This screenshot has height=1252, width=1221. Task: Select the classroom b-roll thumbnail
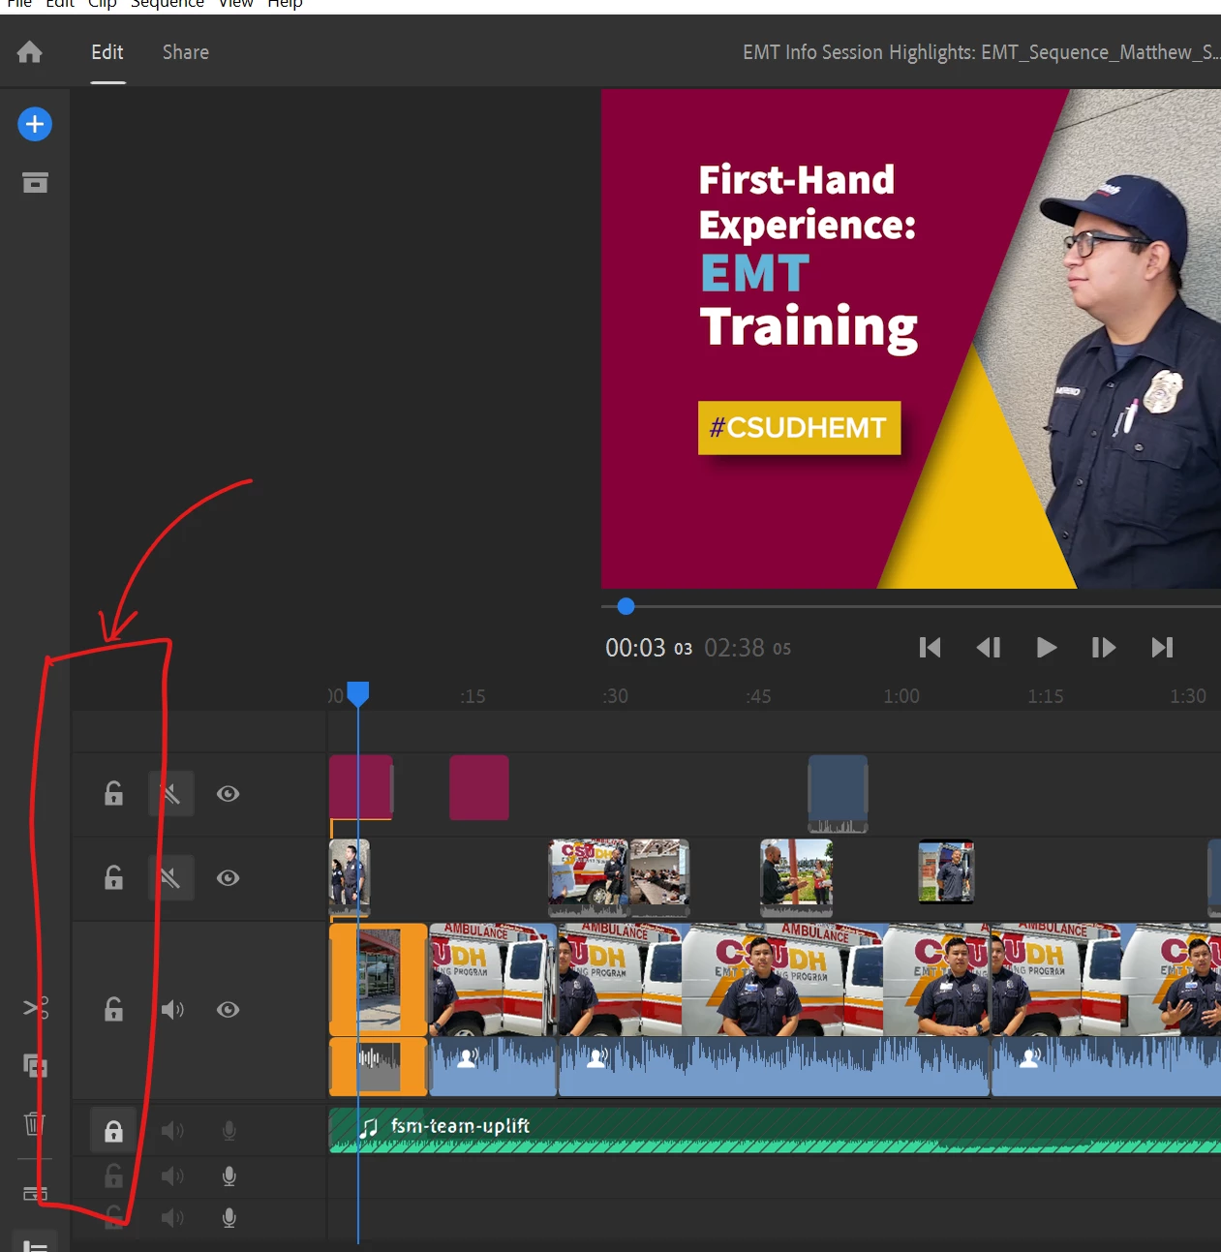(659, 877)
